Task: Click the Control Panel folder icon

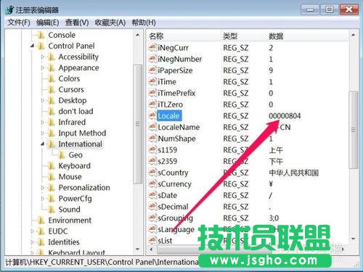Action: pyautogui.click(x=41, y=46)
